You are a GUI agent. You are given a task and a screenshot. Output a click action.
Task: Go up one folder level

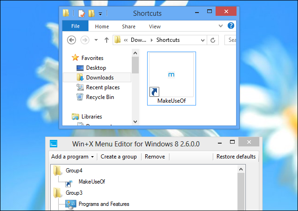(x=106, y=40)
